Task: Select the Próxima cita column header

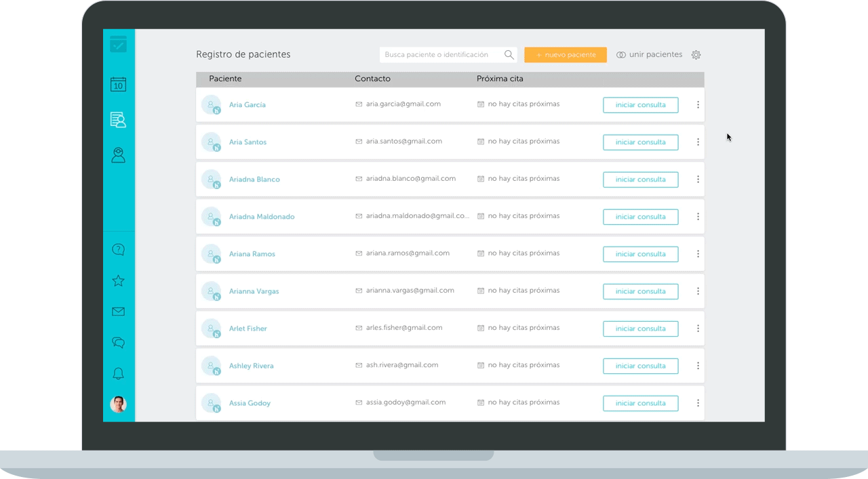Action: (500, 79)
